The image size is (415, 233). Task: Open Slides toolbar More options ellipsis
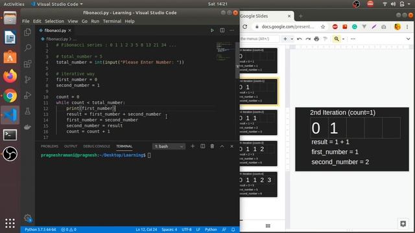(353, 39)
